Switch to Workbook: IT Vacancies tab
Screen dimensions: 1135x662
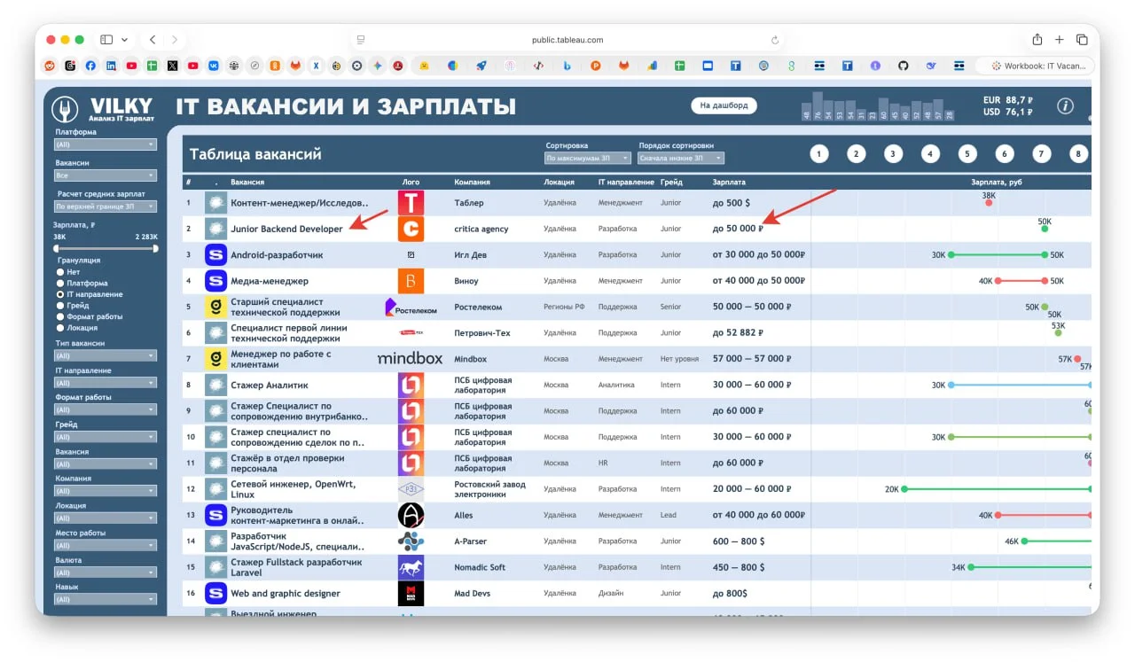pyautogui.click(x=1035, y=66)
